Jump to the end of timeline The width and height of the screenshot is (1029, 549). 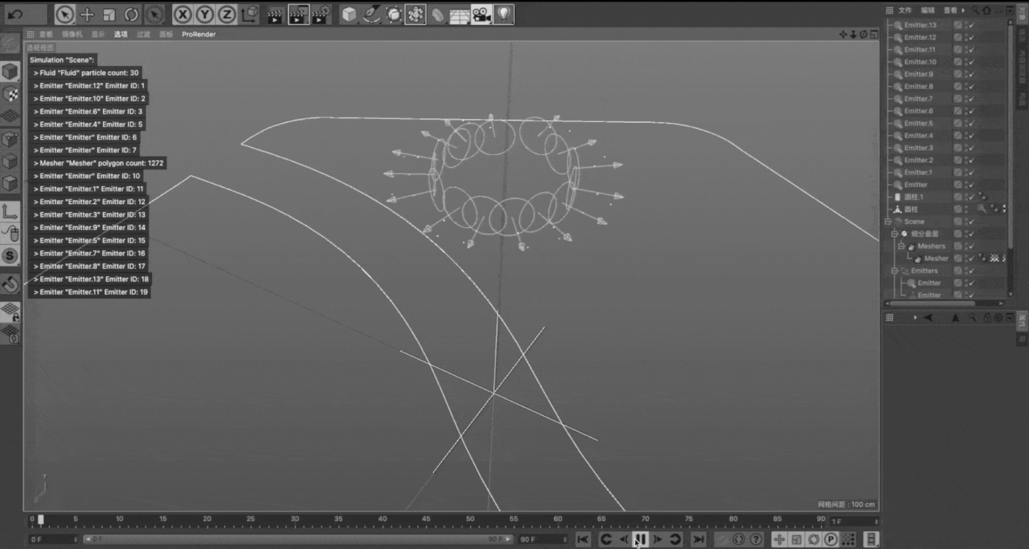pyautogui.click(x=699, y=539)
